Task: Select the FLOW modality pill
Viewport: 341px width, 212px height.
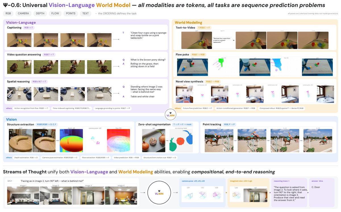Action: tap(55, 13)
